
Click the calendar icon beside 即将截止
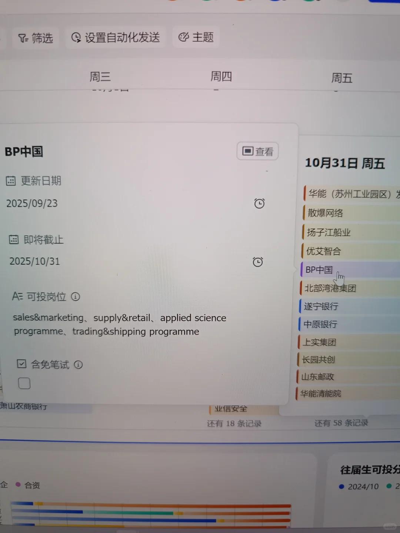(14, 239)
